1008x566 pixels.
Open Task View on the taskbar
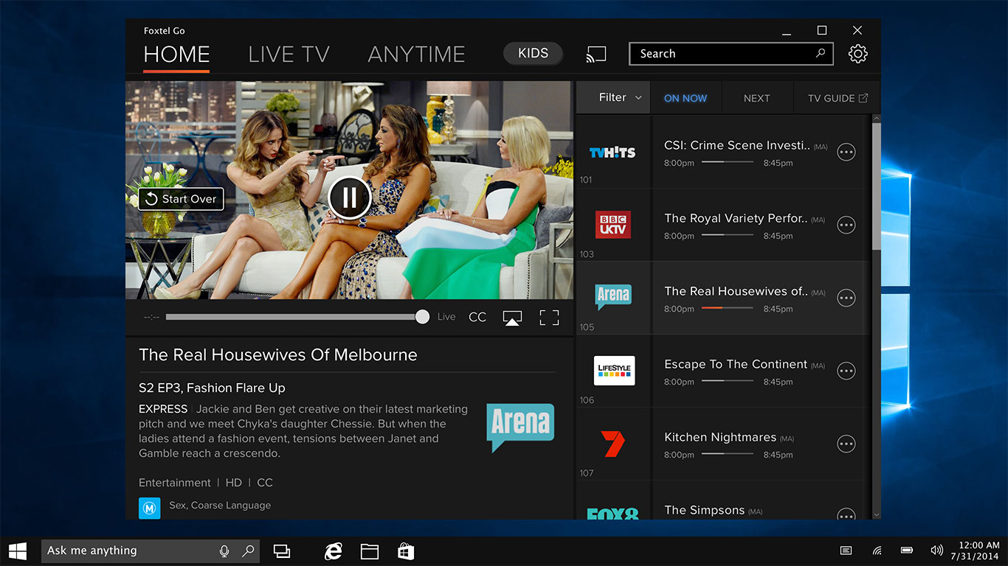click(x=282, y=551)
